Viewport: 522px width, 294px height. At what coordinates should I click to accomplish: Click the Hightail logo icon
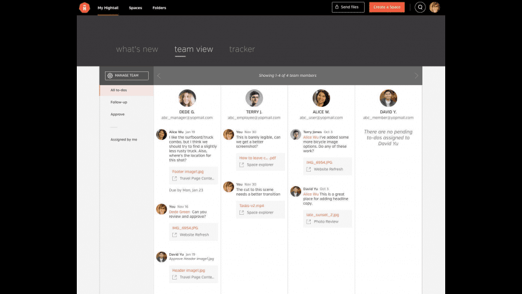(85, 7)
